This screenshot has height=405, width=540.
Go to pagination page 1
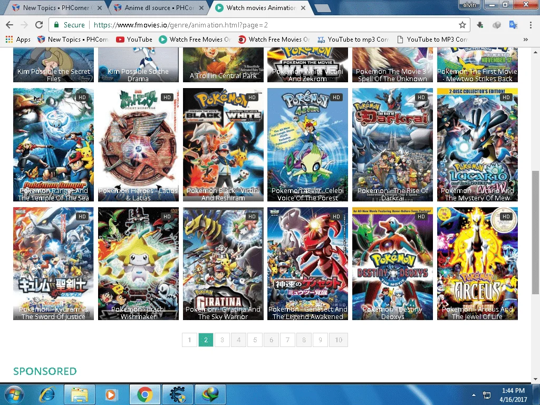click(x=189, y=340)
